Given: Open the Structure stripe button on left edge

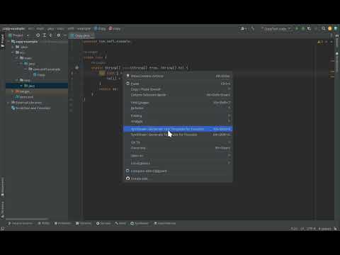Looking at the screenshot, I should point(3,210).
